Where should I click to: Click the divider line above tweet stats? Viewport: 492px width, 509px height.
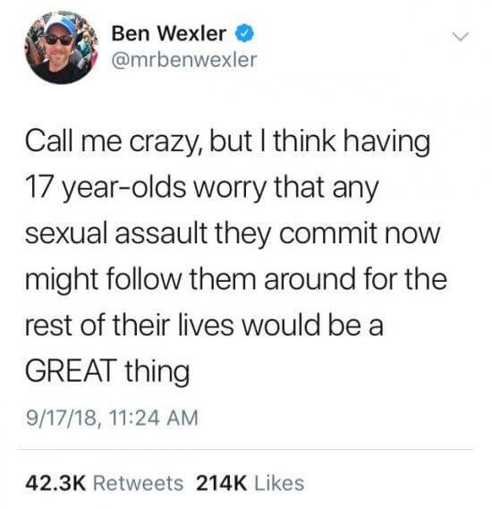pyautogui.click(x=246, y=450)
